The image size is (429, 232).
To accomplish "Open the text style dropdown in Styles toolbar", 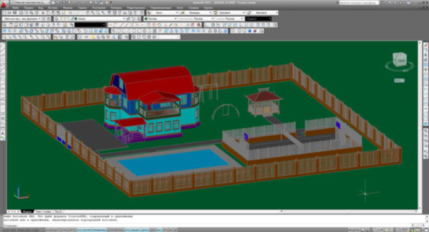I will pos(165,13).
